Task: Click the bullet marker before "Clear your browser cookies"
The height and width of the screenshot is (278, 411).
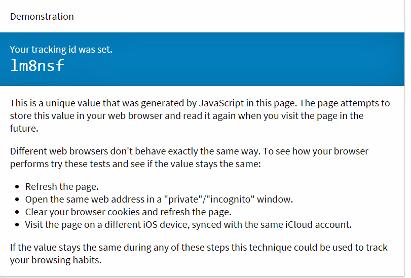Action: (x=17, y=212)
